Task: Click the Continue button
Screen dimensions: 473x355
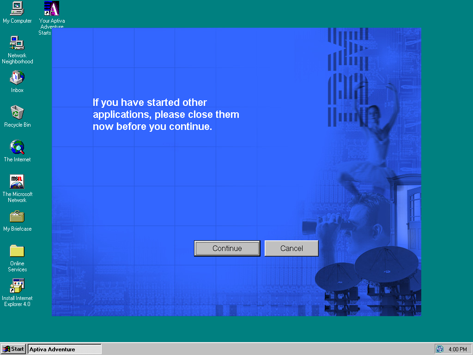Action: 227,248
